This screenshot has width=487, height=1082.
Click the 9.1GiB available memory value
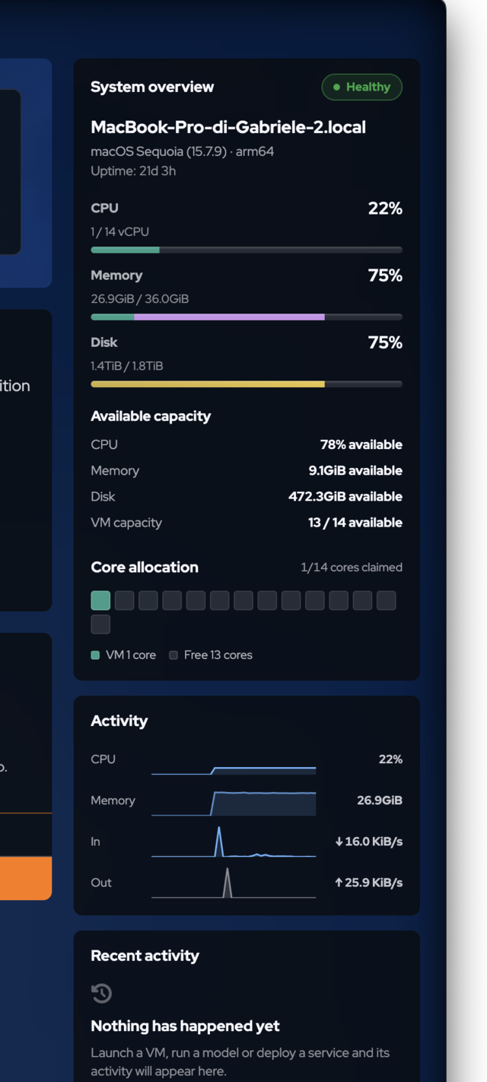[355, 470]
